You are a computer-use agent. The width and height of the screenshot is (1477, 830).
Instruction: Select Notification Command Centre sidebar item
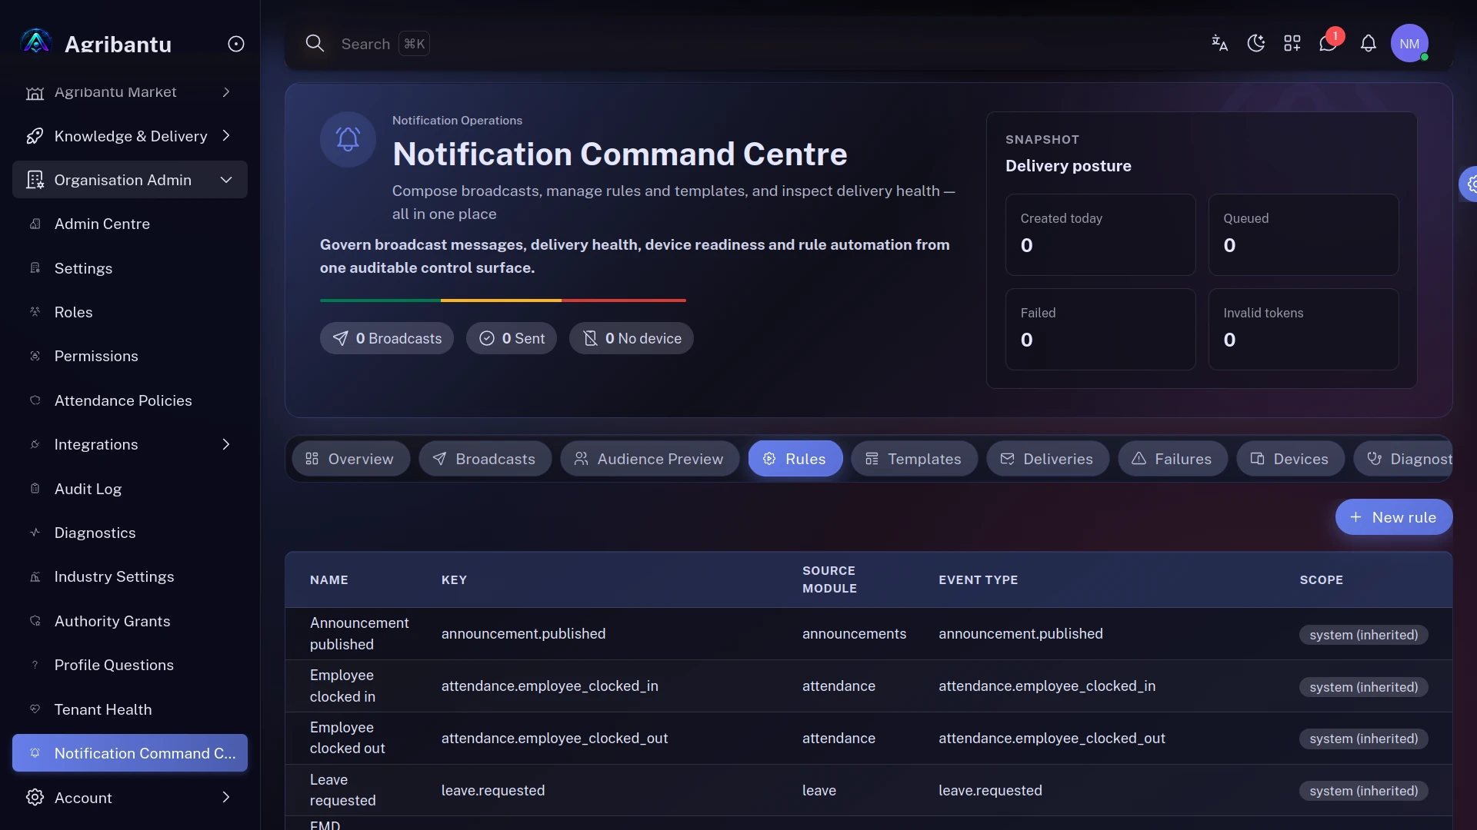pos(129,753)
